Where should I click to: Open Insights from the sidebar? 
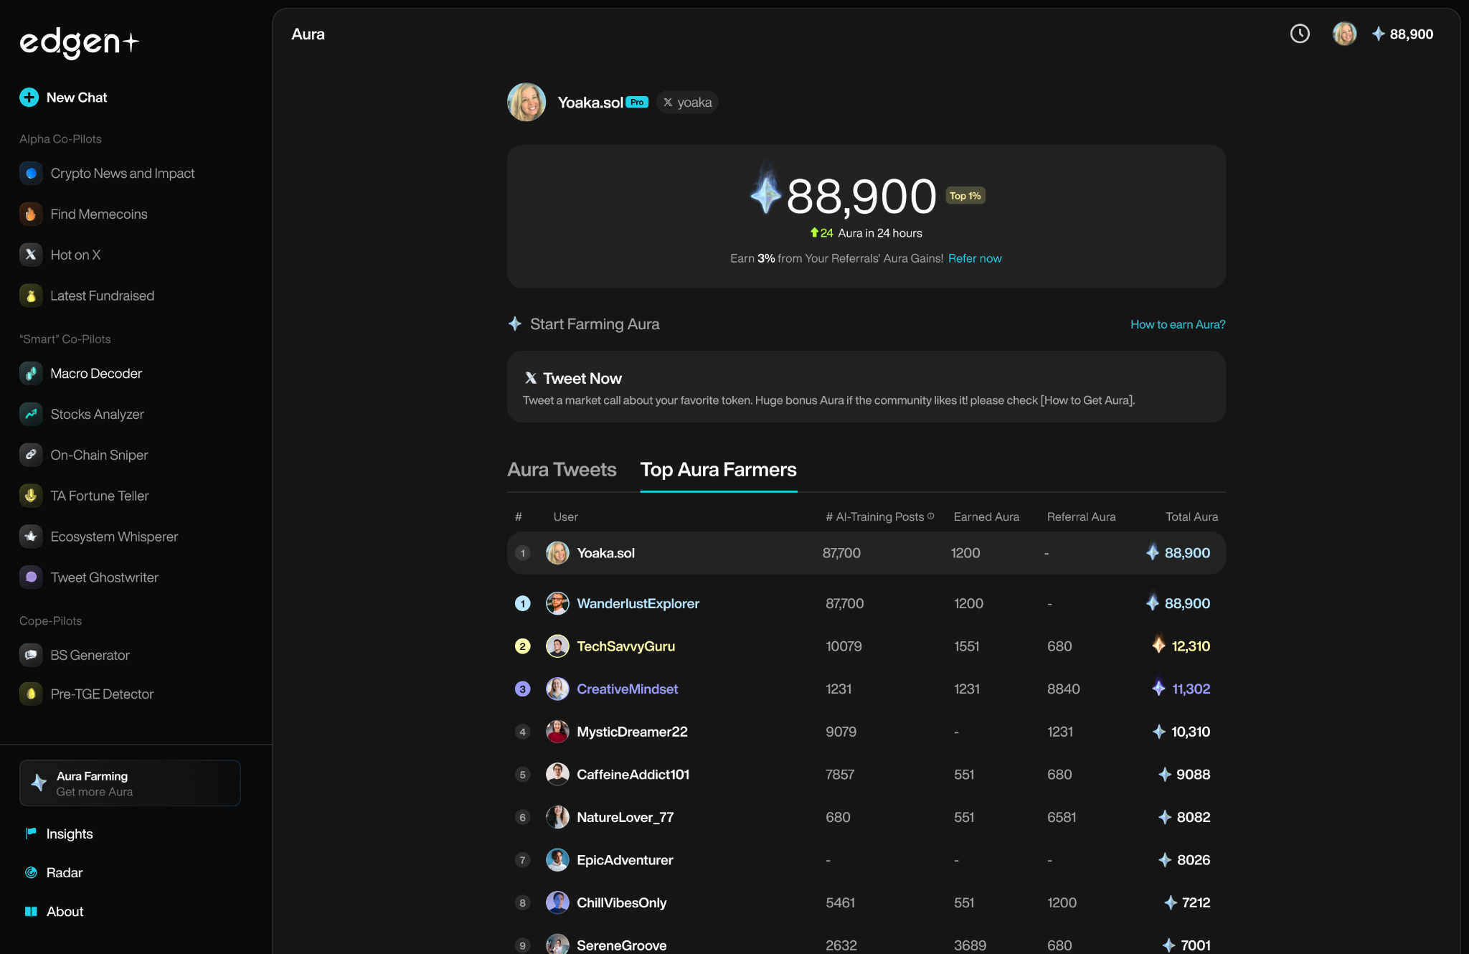click(69, 834)
